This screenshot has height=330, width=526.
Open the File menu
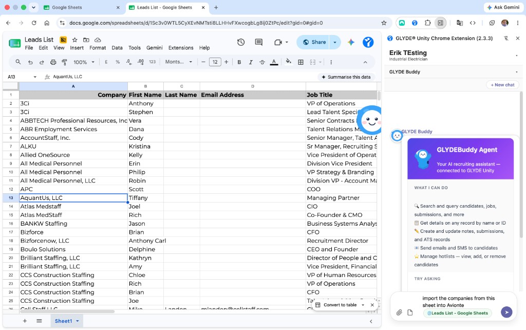click(x=29, y=48)
